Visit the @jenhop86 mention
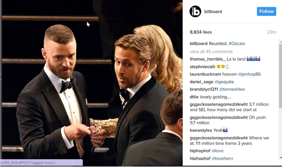282x167 pixels. coord(249,74)
